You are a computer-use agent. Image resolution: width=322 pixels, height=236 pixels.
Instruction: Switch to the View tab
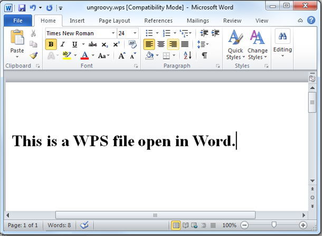262,21
